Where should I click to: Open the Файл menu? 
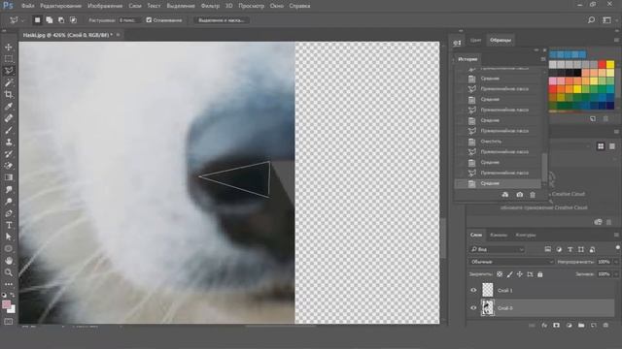pos(28,6)
